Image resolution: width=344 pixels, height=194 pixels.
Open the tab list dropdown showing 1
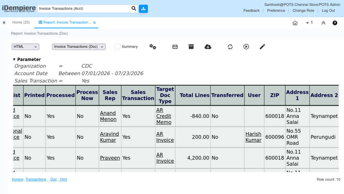(309, 23)
